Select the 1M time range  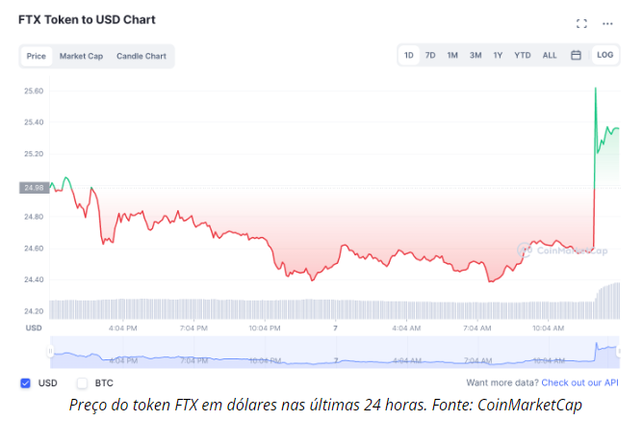click(452, 55)
